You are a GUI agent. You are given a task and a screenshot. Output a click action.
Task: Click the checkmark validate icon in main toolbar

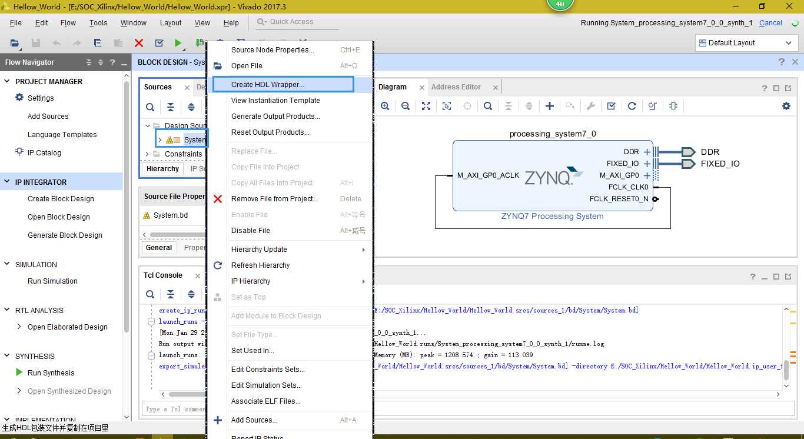pos(159,43)
